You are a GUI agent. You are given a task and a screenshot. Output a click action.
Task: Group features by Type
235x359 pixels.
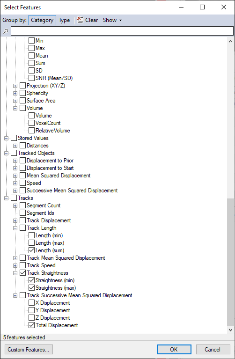pyautogui.click(x=64, y=20)
